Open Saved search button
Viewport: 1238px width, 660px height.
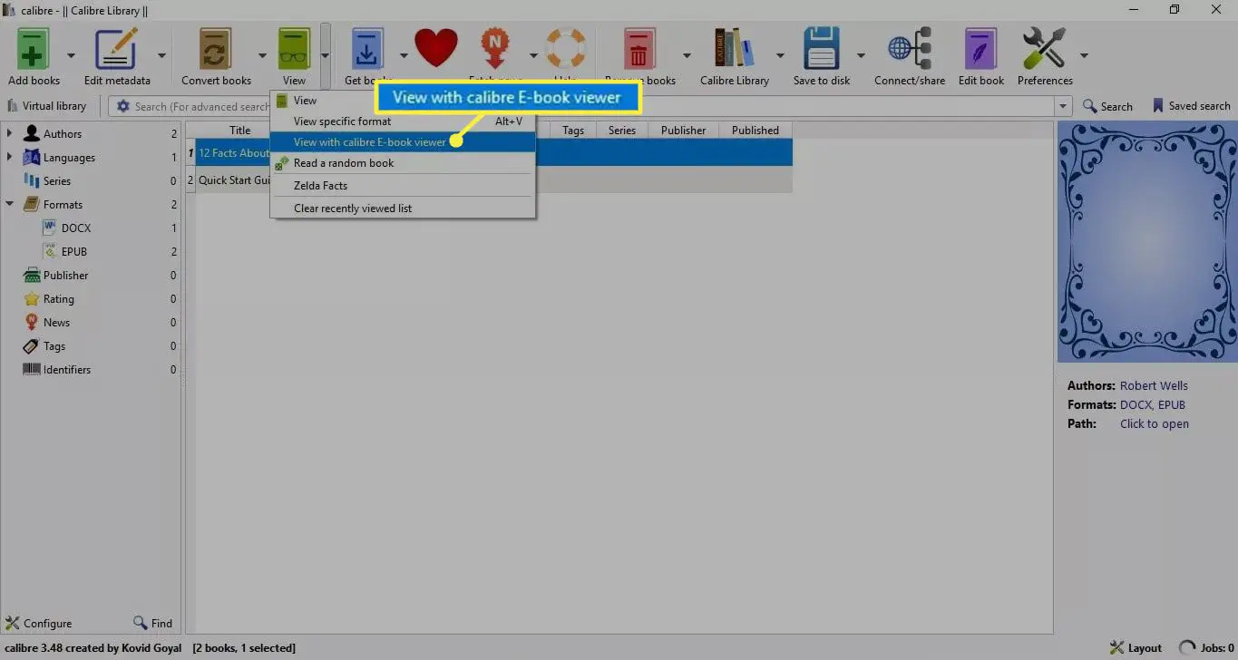(x=1190, y=106)
